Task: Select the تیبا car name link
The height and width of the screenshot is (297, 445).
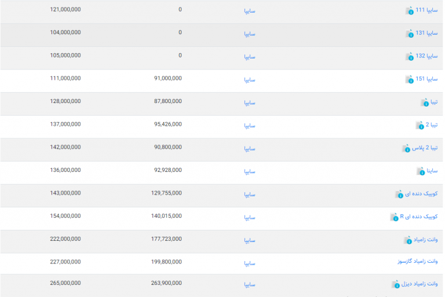Action: 434,102
